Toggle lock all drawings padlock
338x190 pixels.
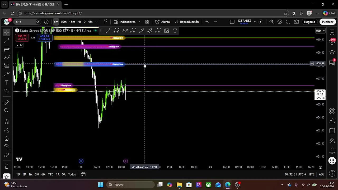tap(7, 139)
